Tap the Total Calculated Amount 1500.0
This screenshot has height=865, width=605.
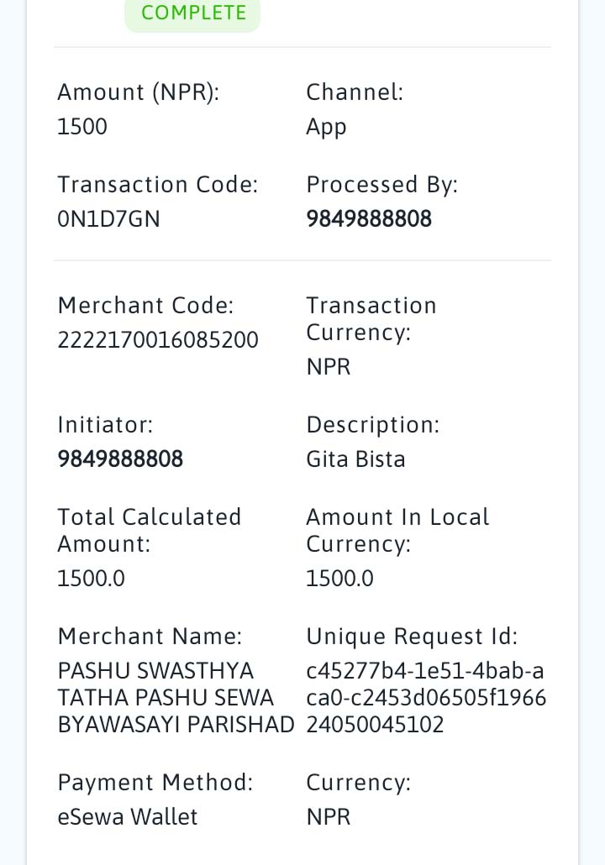coord(91,579)
